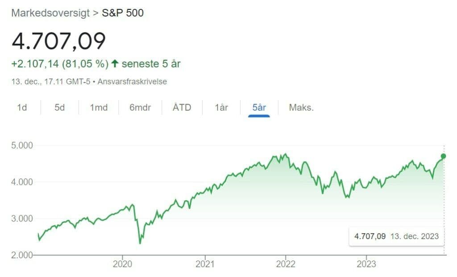
Task: Open the Markedsoversigt breadcrumb link
Action: [50, 13]
